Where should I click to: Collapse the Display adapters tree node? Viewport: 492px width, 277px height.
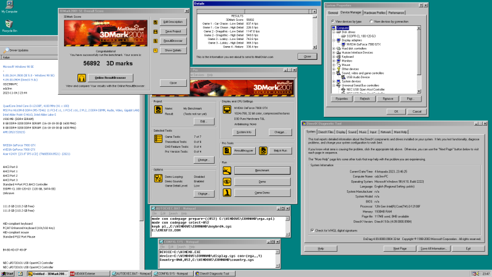(334, 40)
